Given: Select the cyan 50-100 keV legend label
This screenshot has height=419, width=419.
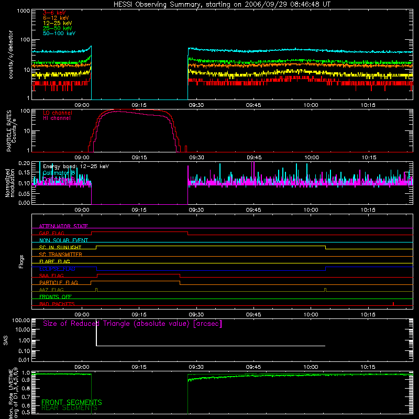Looking at the screenshot, I should coord(59,34).
